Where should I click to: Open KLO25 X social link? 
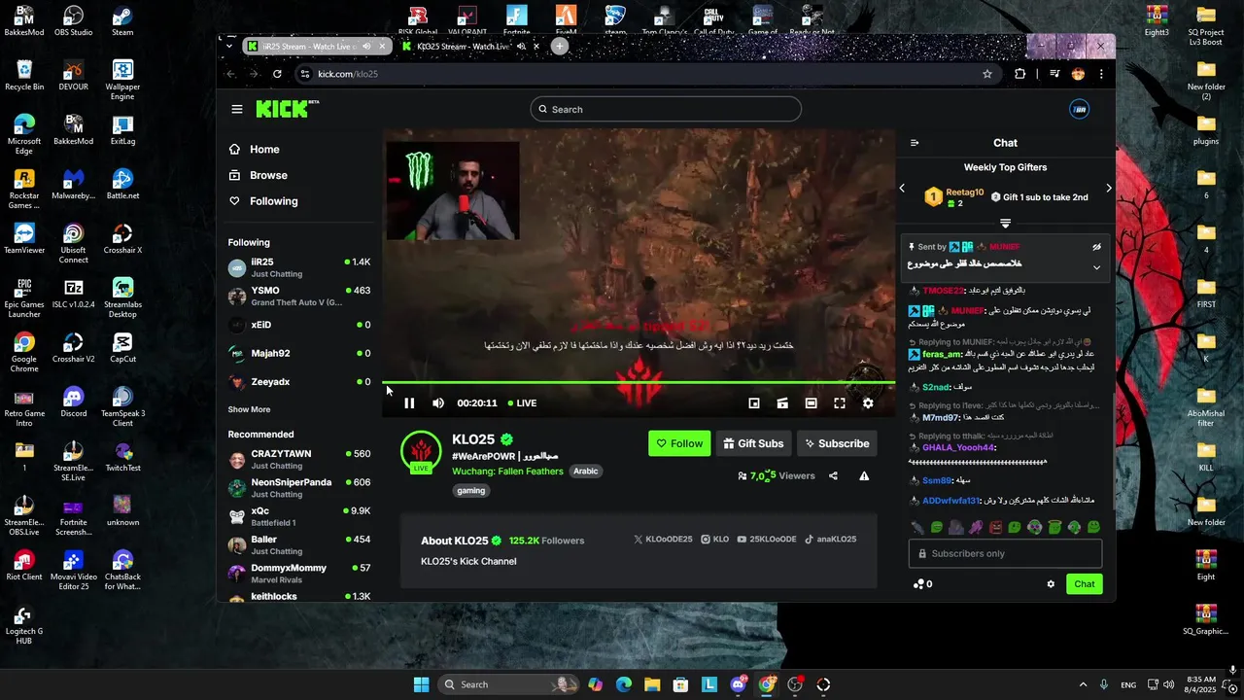663,540
